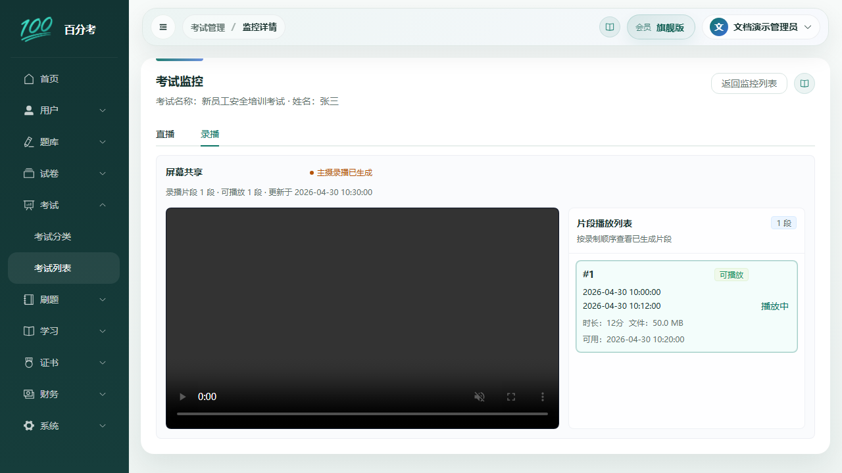Viewport: 842px width, 473px height.
Task: Switch to the 直播 tab
Action: click(x=165, y=134)
